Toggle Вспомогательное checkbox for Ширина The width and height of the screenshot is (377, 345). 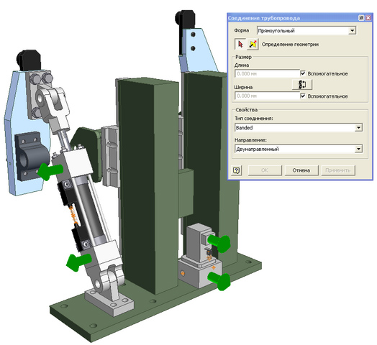click(303, 96)
